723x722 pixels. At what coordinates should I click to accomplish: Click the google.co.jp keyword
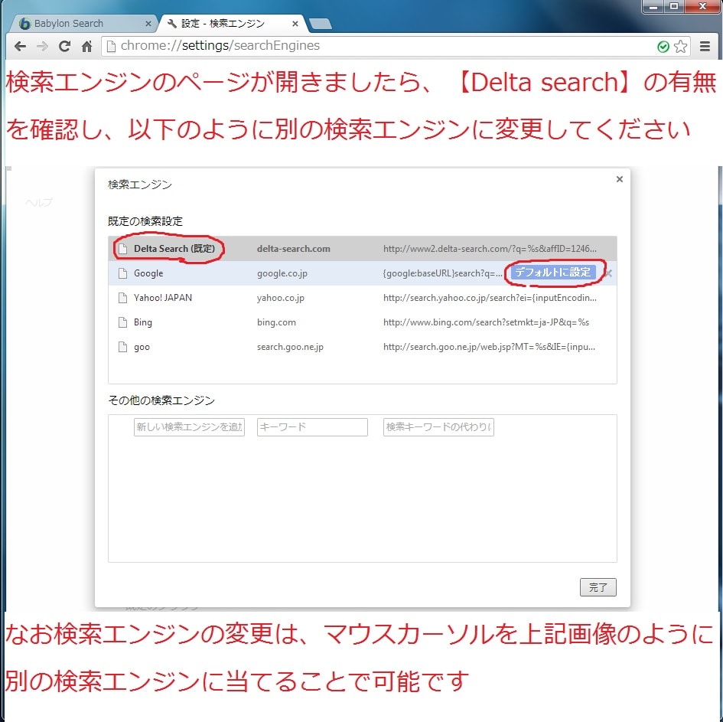pos(282,273)
